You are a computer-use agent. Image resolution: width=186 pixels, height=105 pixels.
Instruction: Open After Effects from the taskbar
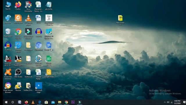(x=73, y=102)
